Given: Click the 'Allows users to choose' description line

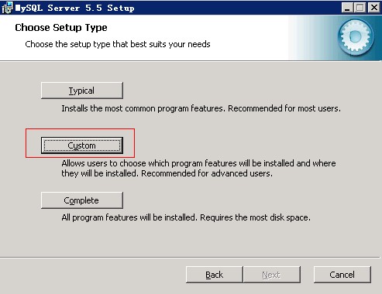Looking at the screenshot, I should click(198, 163).
